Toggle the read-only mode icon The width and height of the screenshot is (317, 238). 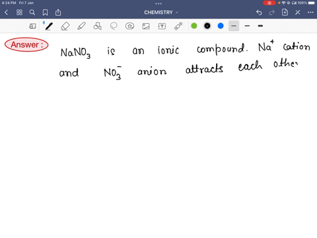pyautogui.click(x=32, y=26)
